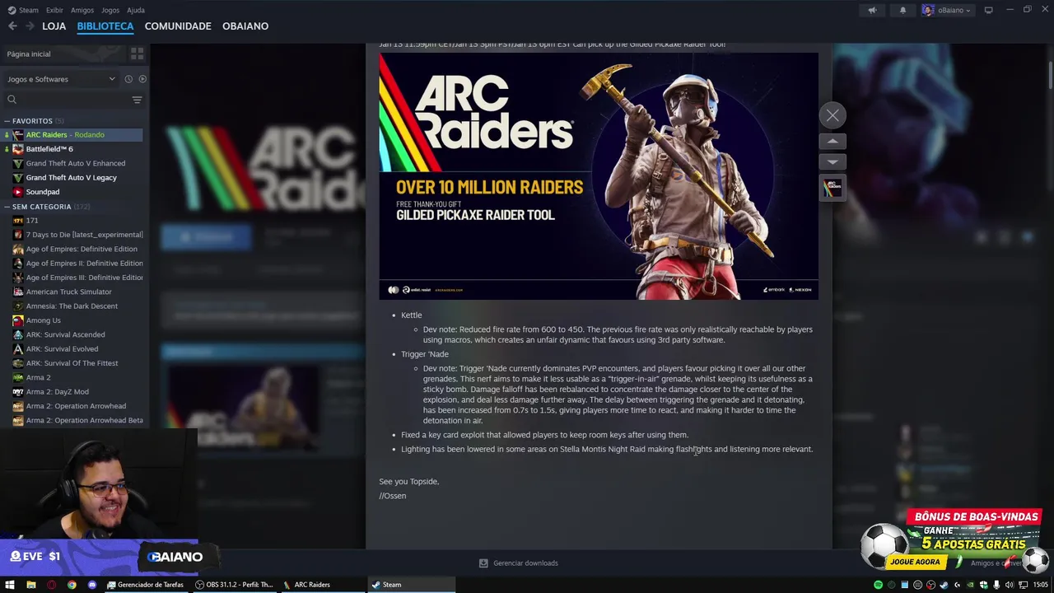The width and height of the screenshot is (1054, 593).
Task: Toggle show ready-to-play games icon
Action: pyautogui.click(x=142, y=79)
